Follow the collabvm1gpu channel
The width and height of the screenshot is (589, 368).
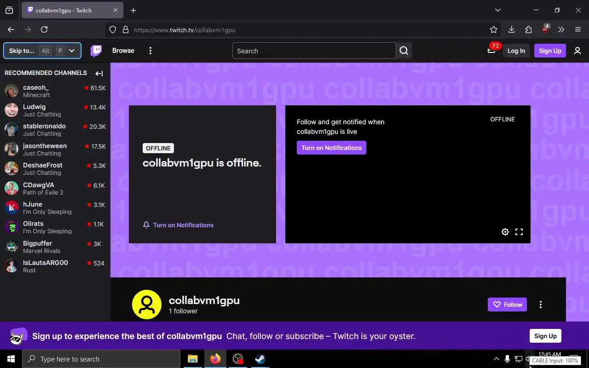pos(507,305)
